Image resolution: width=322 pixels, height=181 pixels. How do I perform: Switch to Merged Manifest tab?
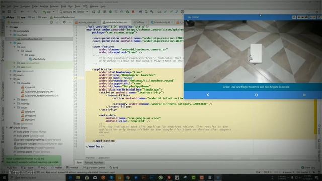coord(94,163)
